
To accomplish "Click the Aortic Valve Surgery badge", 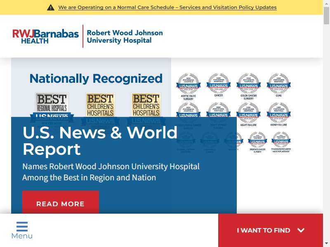I will (x=189, y=87).
